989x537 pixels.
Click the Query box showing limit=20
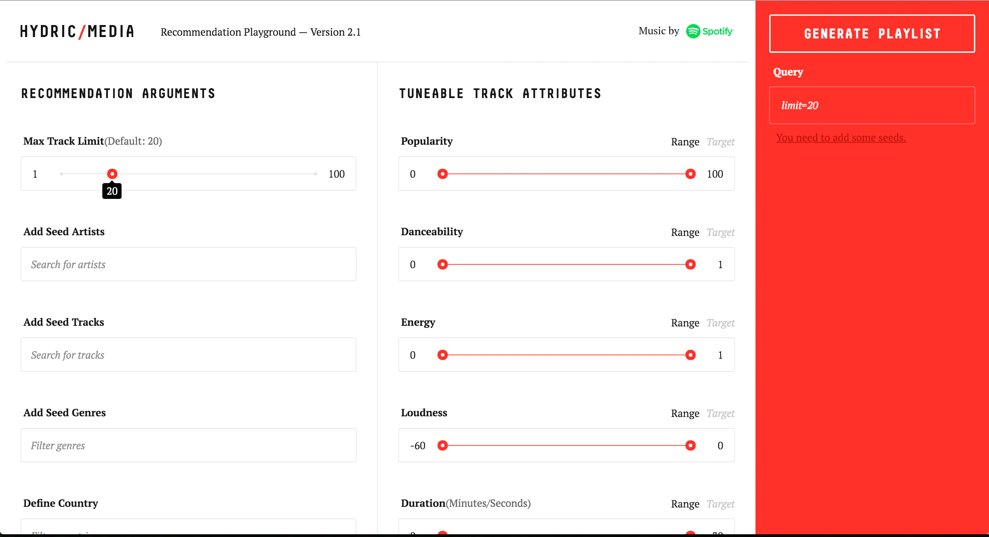[872, 105]
